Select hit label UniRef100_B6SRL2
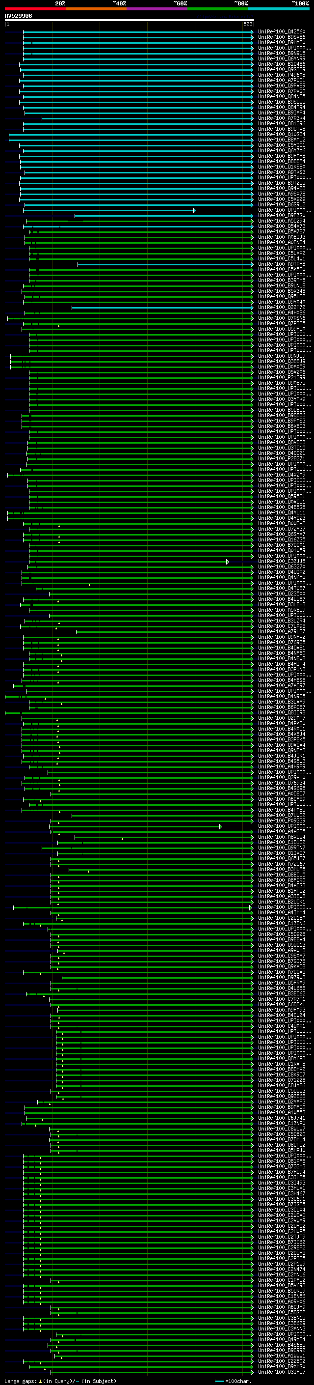This screenshot has width=314, height=1385. (281, 205)
